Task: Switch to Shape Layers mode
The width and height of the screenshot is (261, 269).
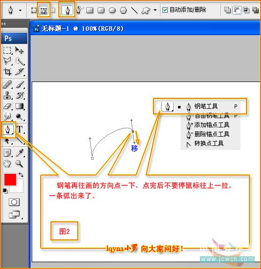Action: click(34, 10)
